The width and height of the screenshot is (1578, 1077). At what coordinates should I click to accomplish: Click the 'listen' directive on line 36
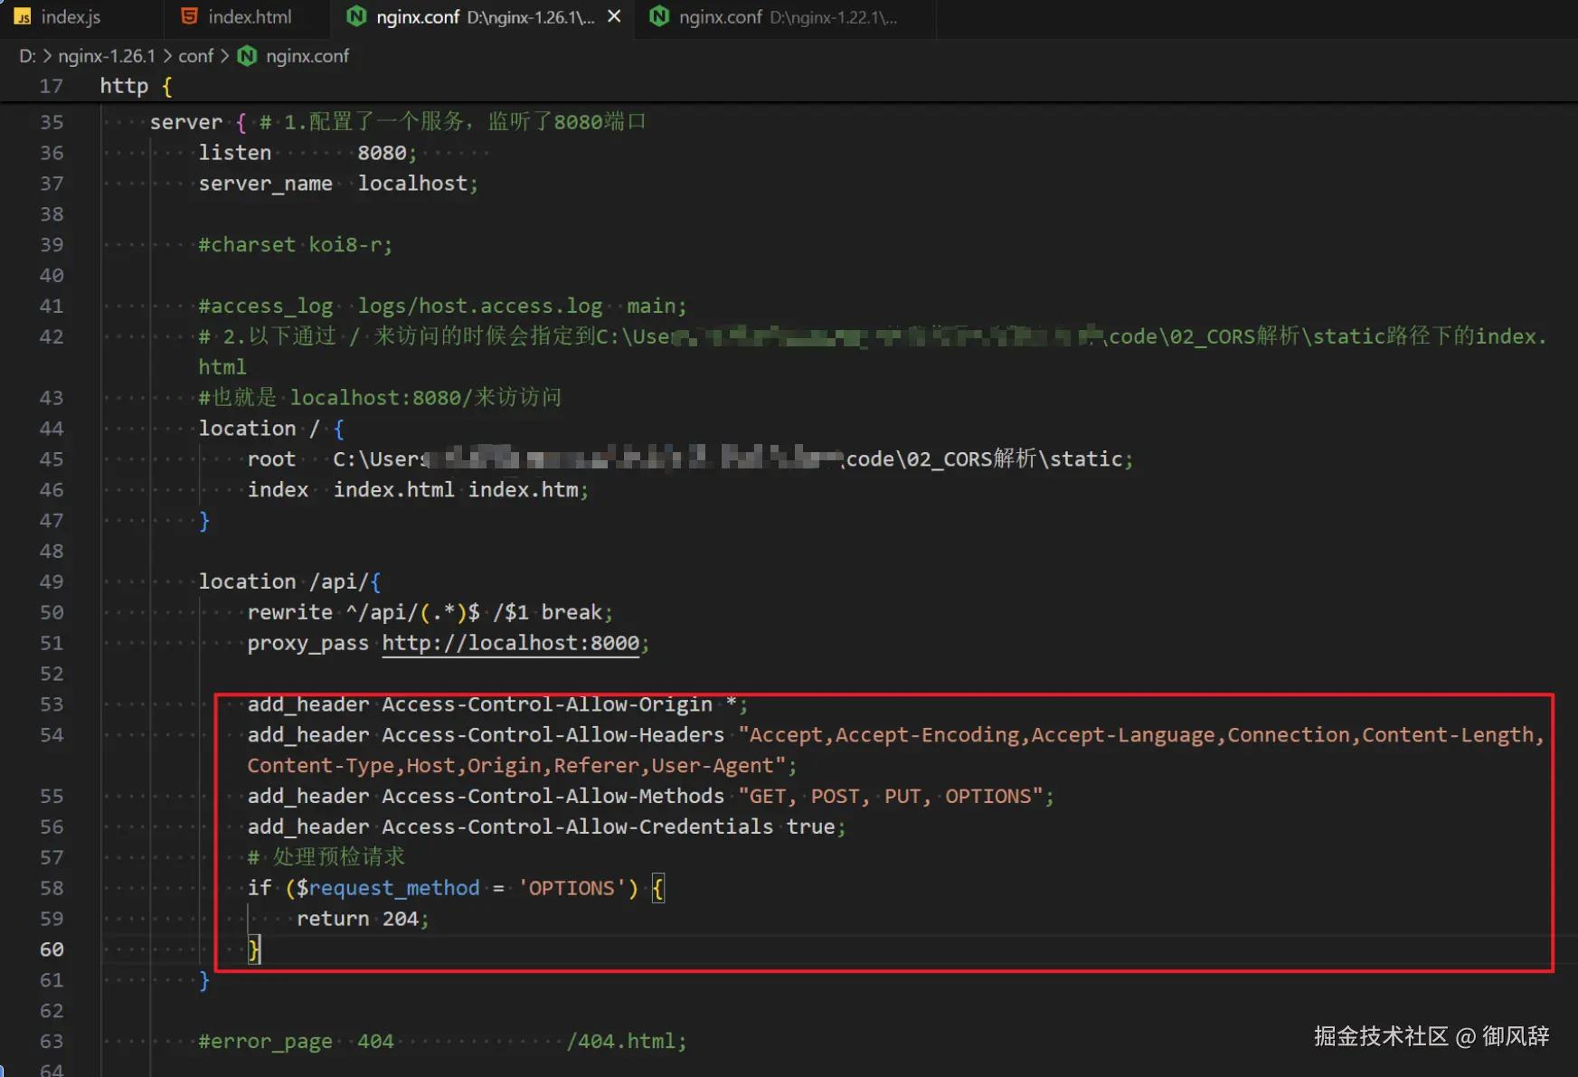click(x=235, y=153)
